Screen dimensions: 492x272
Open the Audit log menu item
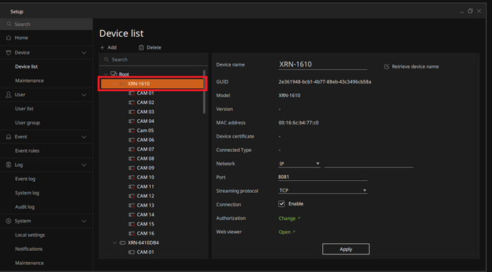(25, 207)
